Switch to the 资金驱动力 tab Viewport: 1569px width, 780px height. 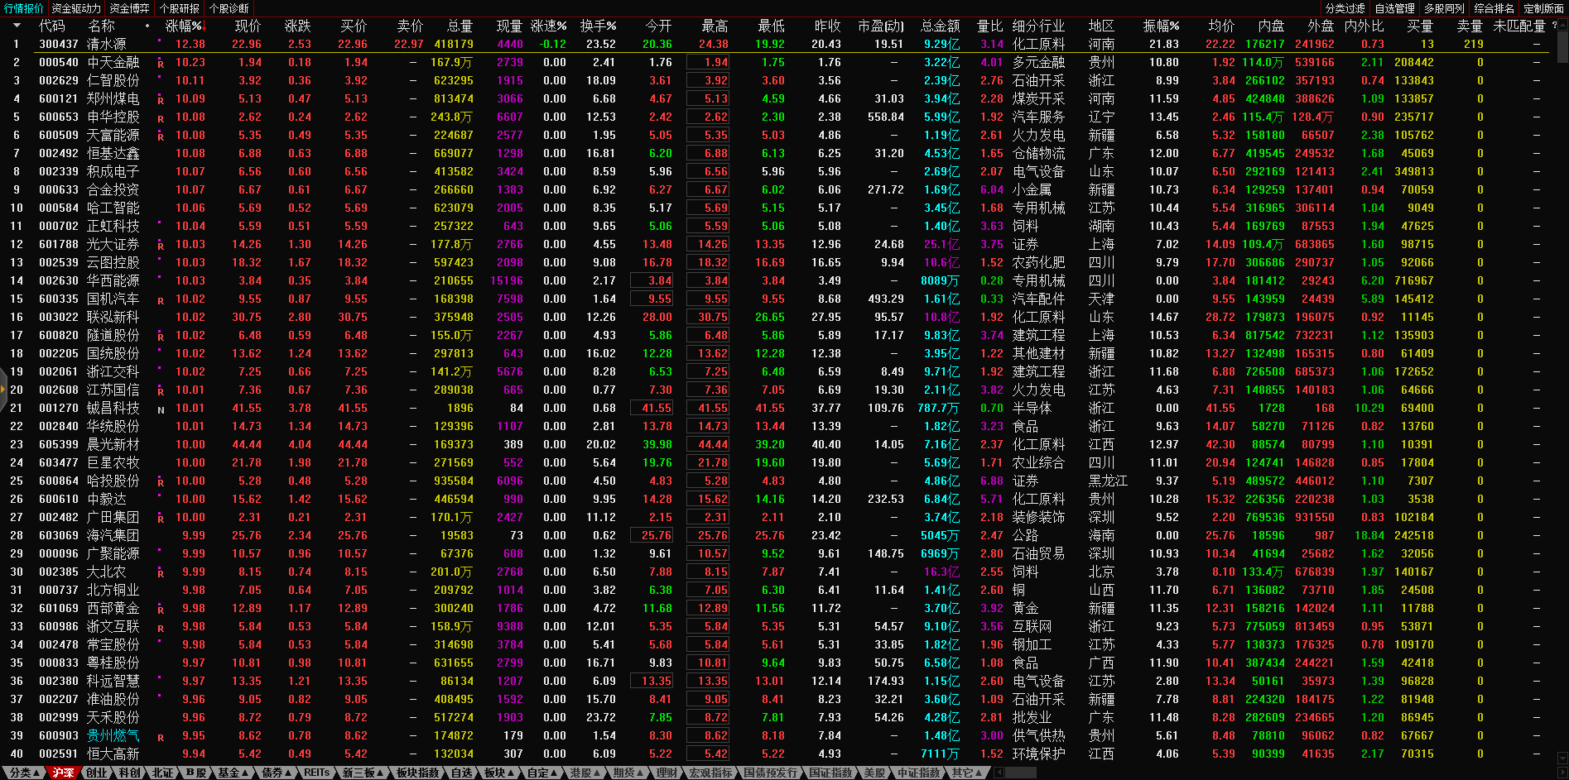tap(76, 8)
